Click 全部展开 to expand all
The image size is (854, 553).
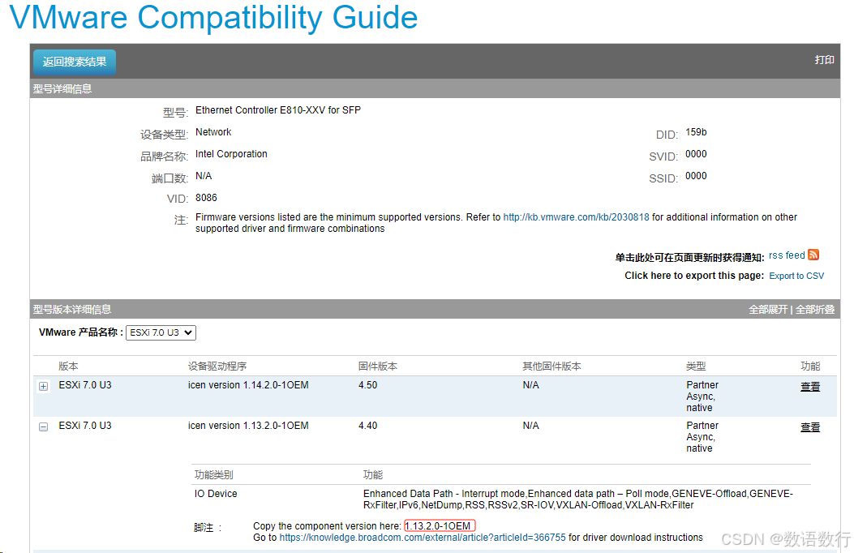(x=768, y=310)
